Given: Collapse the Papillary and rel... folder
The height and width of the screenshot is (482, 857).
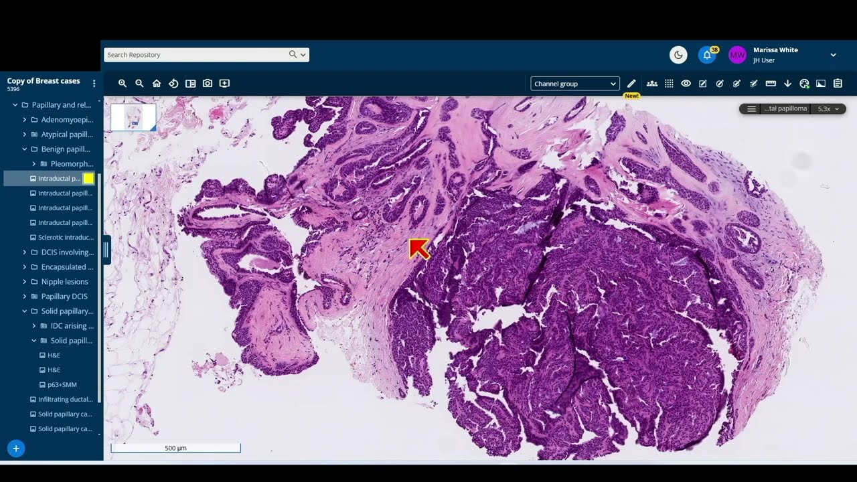Looking at the screenshot, I should click(15, 105).
